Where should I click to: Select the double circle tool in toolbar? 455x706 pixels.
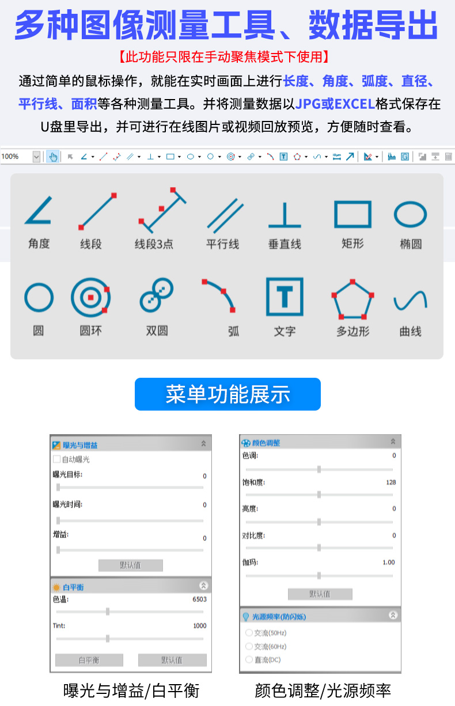pyautogui.click(x=251, y=157)
